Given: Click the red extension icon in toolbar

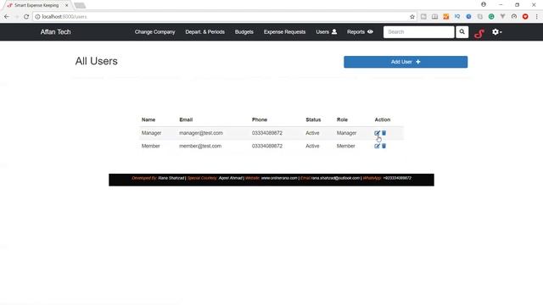Looking at the screenshot, I should (x=525, y=17).
